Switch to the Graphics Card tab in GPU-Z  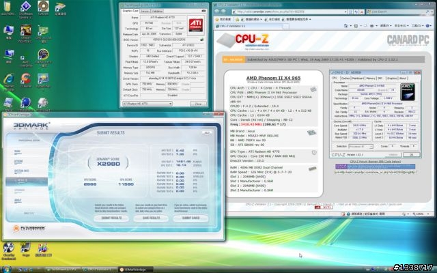(130, 11)
